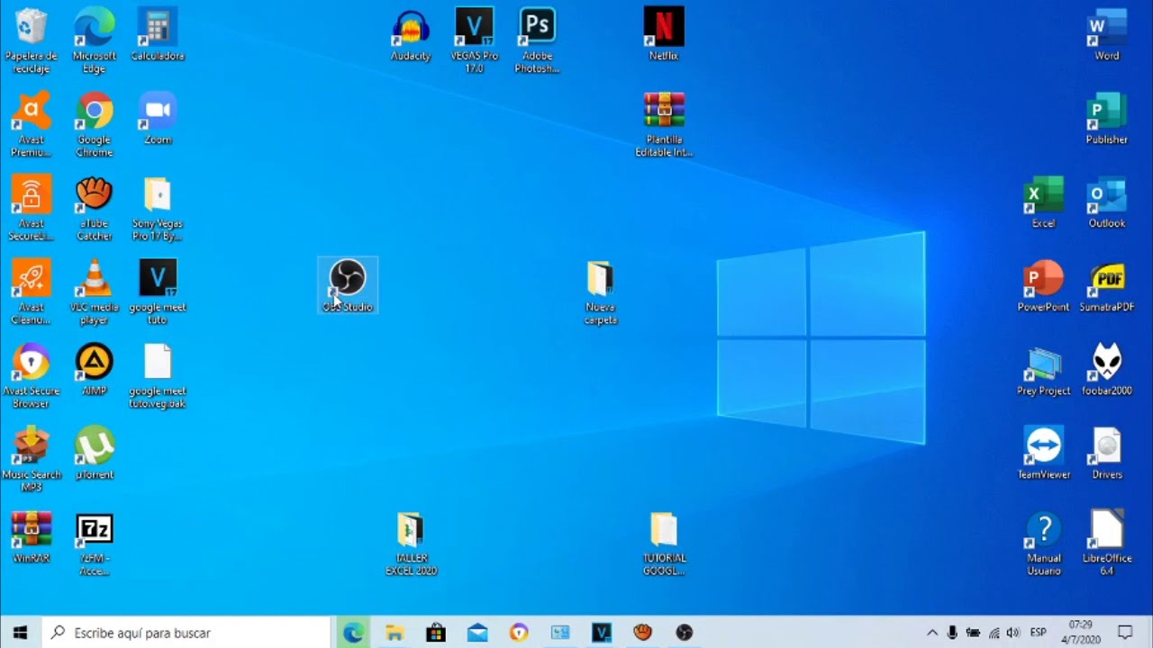Screen dimensions: 1153x648
Task: Open the Adobe Photoshop shortcut
Action: (x=537, y=40)
